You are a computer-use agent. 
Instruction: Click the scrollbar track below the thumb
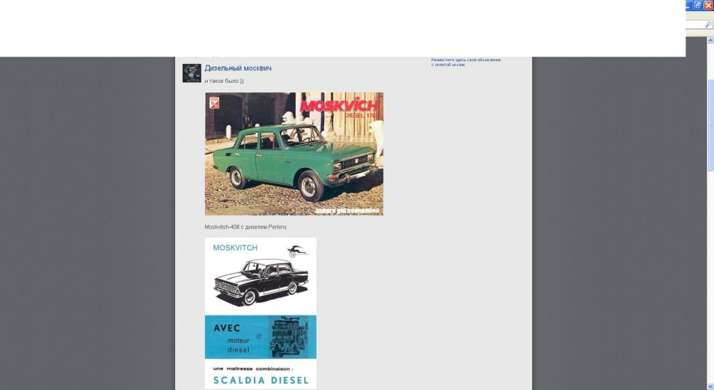[710, 282]
